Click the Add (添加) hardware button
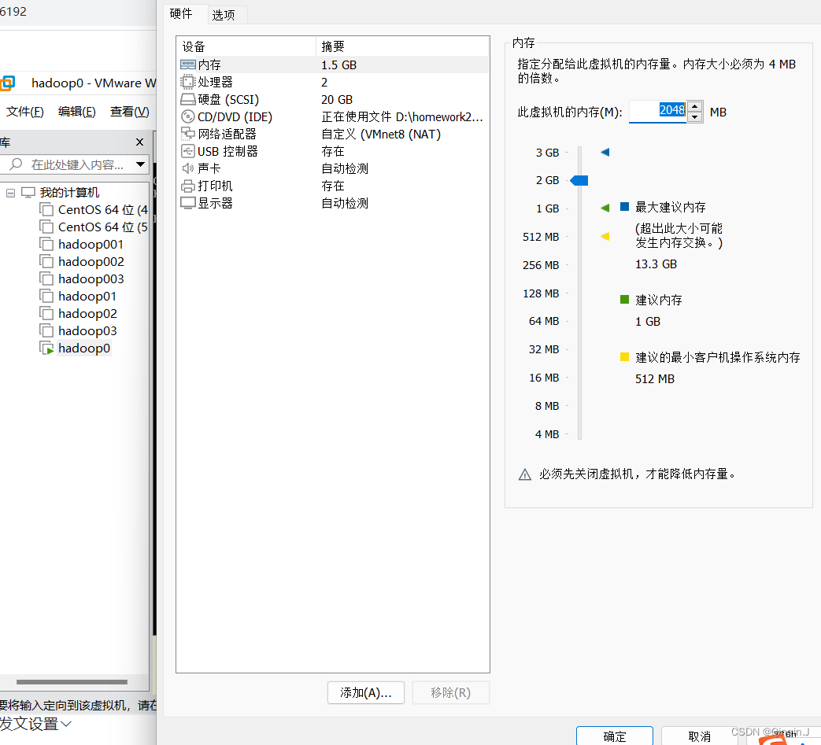The height and width of the screenshot is (745, 821). pos(366,692)
